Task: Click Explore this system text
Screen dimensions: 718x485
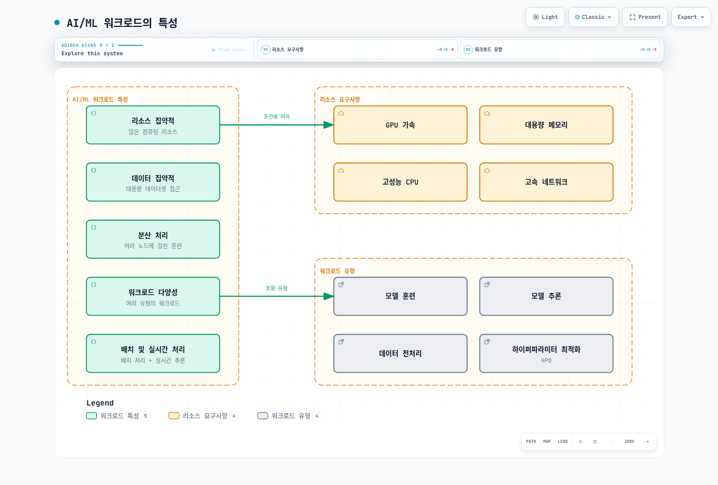Action: pyautogui.click(x=92, y=53)
